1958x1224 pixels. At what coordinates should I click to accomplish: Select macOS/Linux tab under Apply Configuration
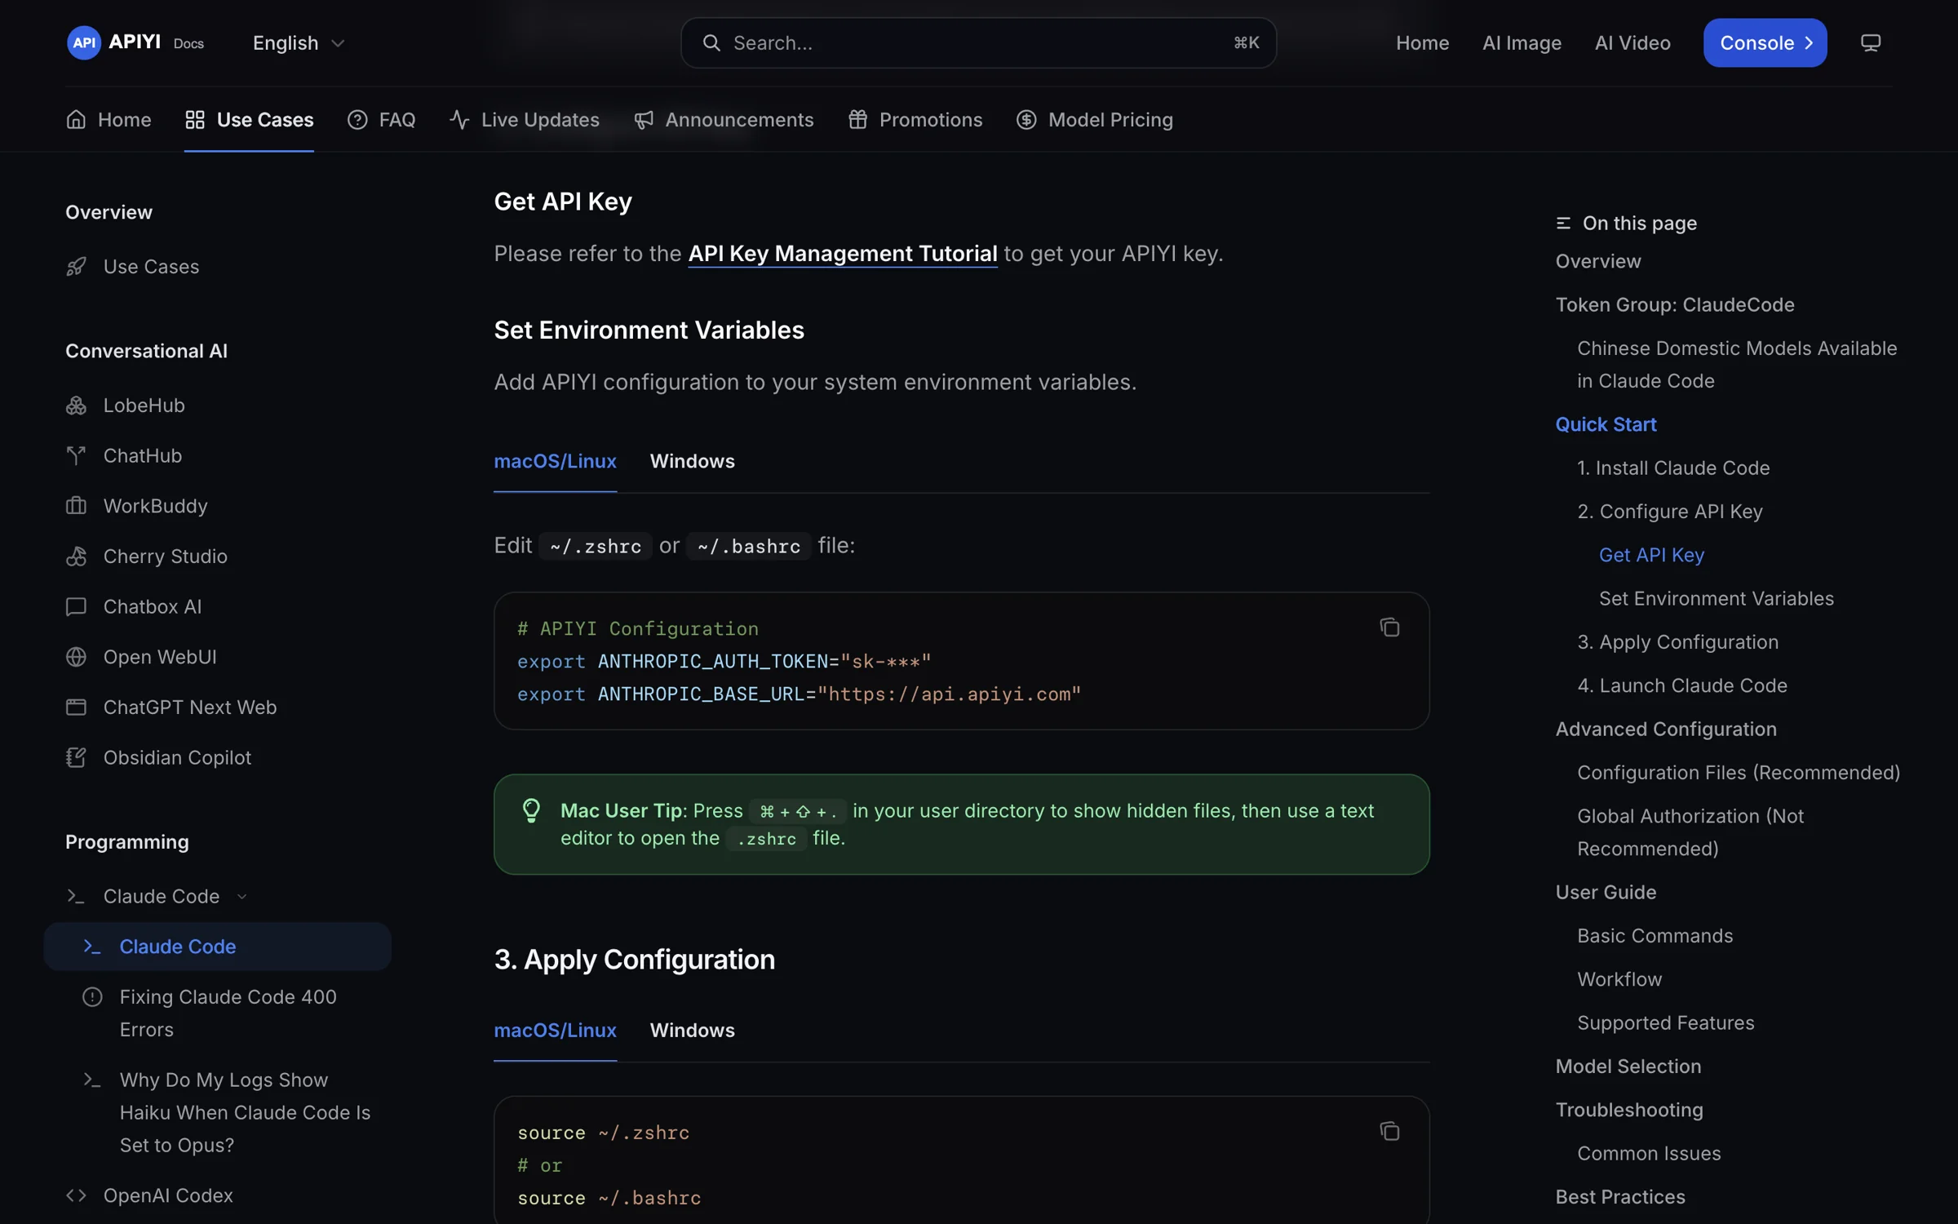(555, 1030)
